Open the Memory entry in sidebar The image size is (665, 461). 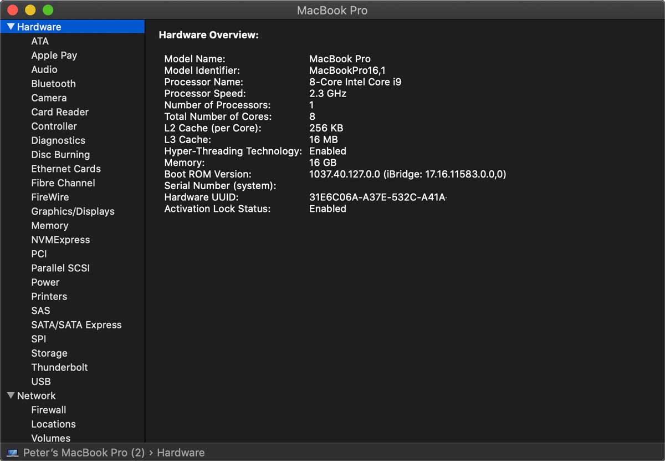pos(50,226)
